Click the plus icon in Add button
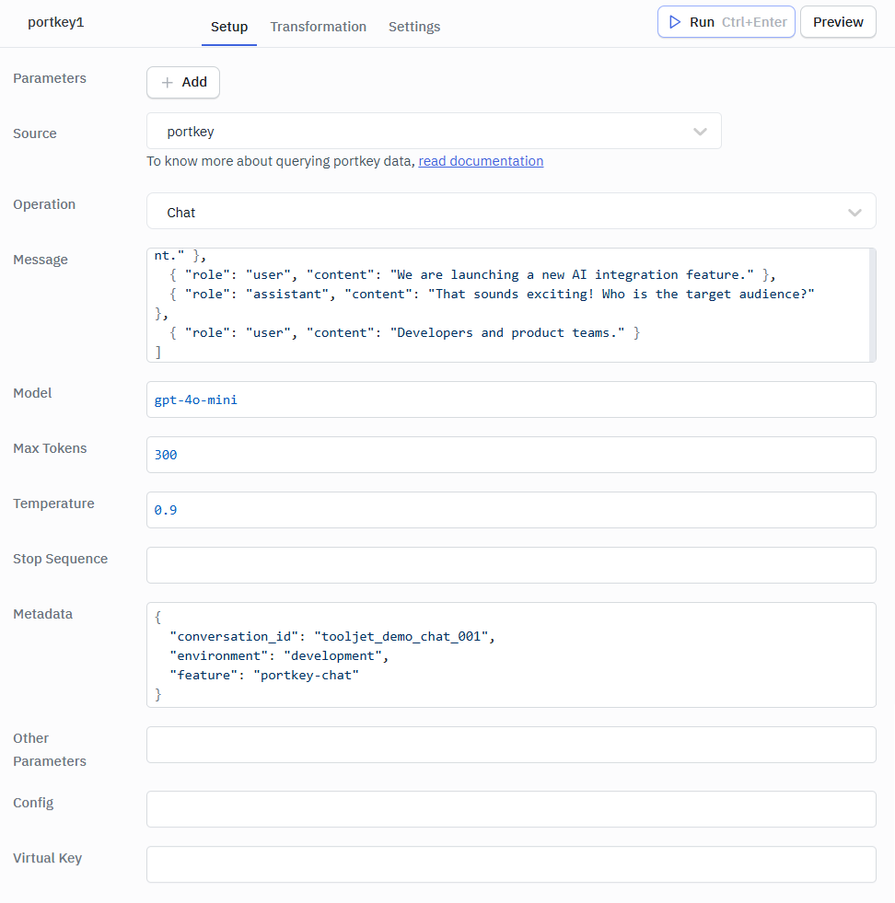Viewport: 895px width, 903px height. coord(167,82)
